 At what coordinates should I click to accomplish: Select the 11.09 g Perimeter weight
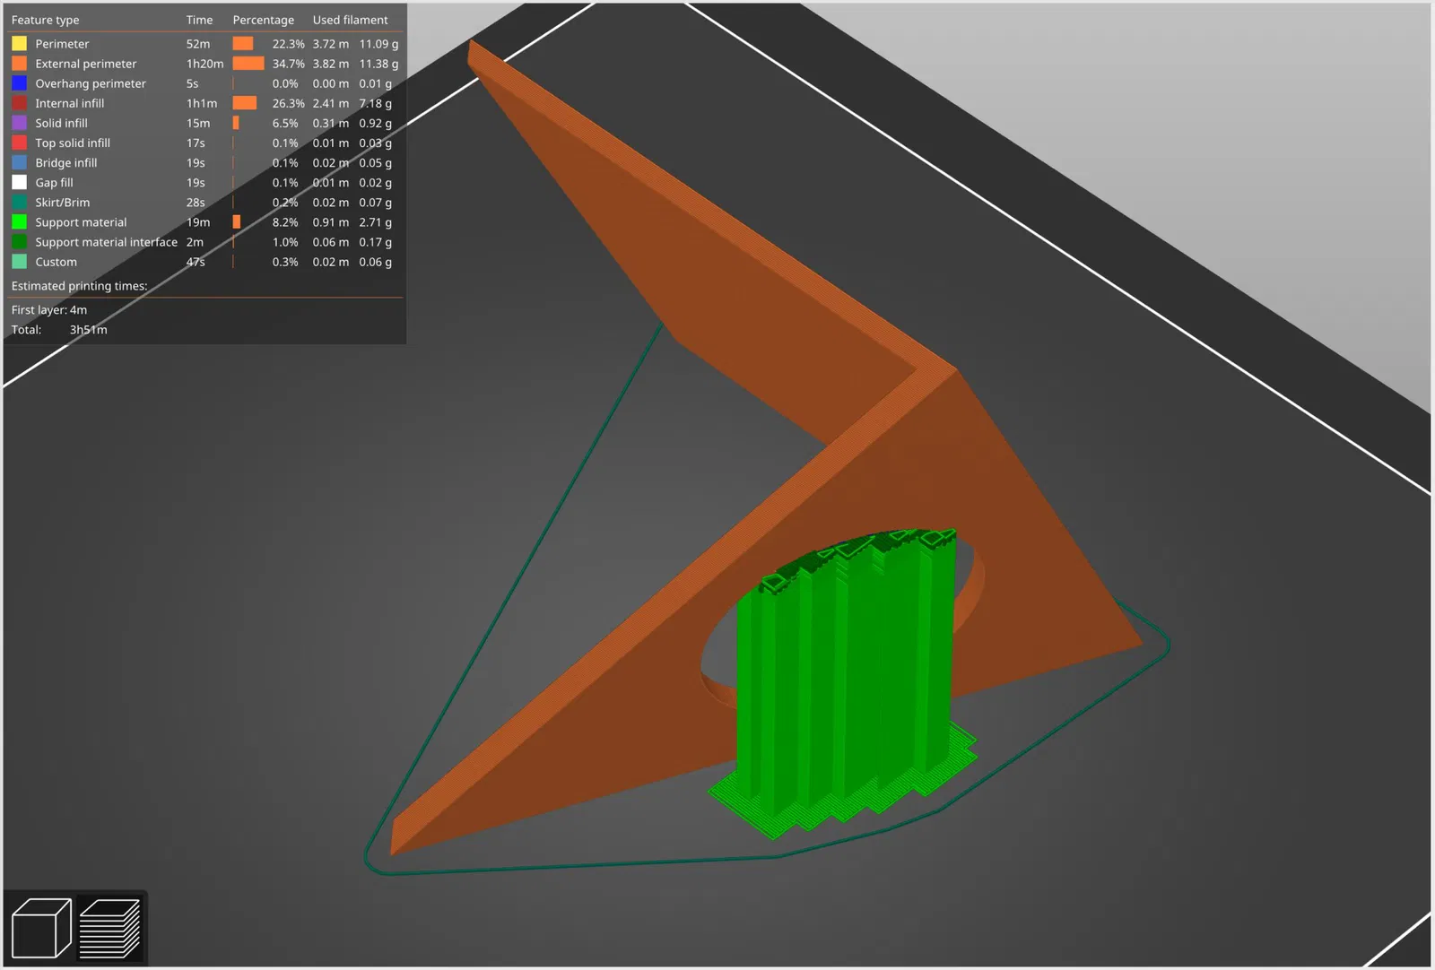pos(379,44)
